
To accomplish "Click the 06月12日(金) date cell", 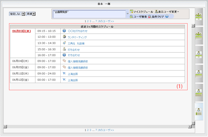I will [23, 80].
